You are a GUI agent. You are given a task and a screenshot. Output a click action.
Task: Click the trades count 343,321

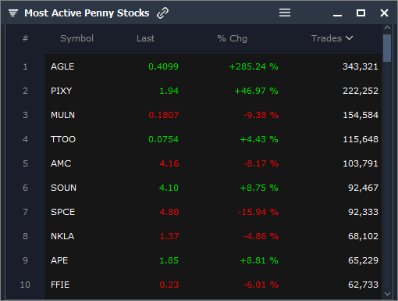coord(361,66)
